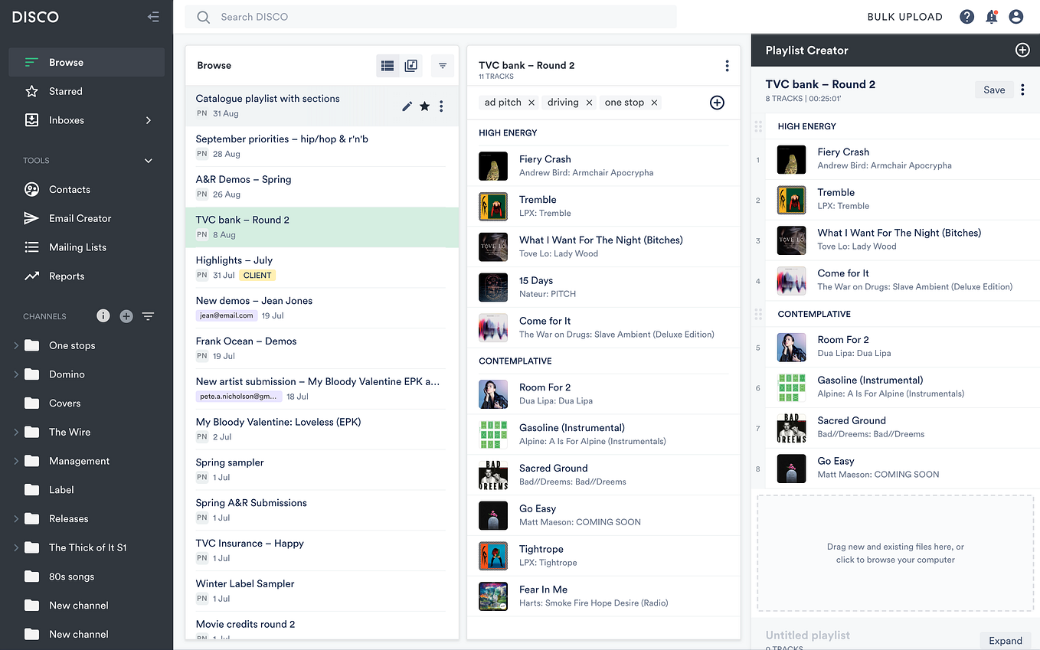
Task: Expand the Releases channel folder
Action: point(16,518)
